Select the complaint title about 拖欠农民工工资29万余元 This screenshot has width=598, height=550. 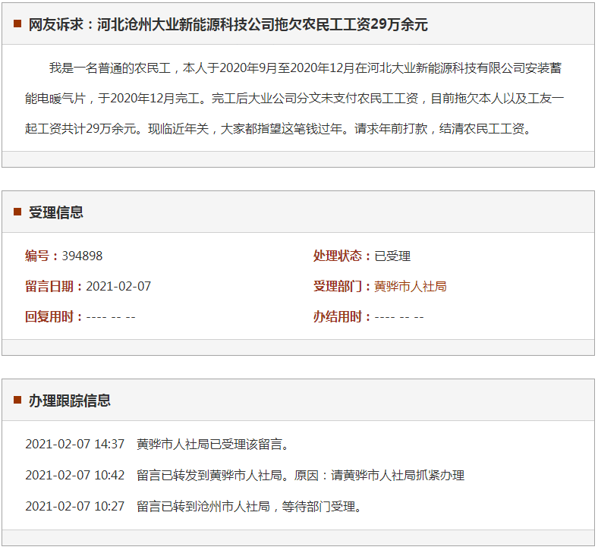(x=228, y=25)
